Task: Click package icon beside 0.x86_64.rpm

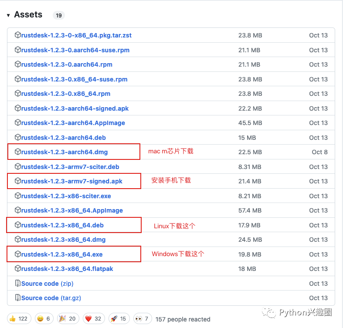Action: coord(18,93)
